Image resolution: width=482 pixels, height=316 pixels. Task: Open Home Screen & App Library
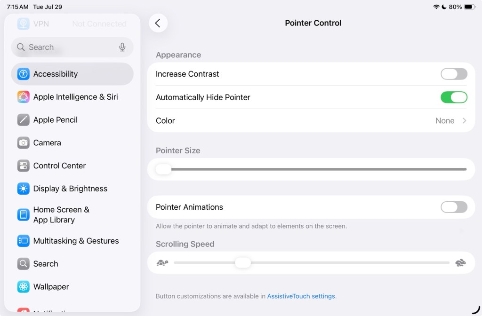61,215
